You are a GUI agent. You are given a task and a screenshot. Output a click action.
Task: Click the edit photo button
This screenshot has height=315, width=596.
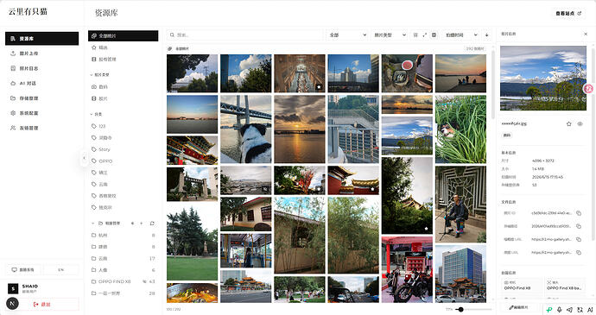pos(518,307)
